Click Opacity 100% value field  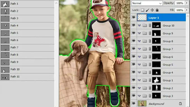[x=180, y=3]
